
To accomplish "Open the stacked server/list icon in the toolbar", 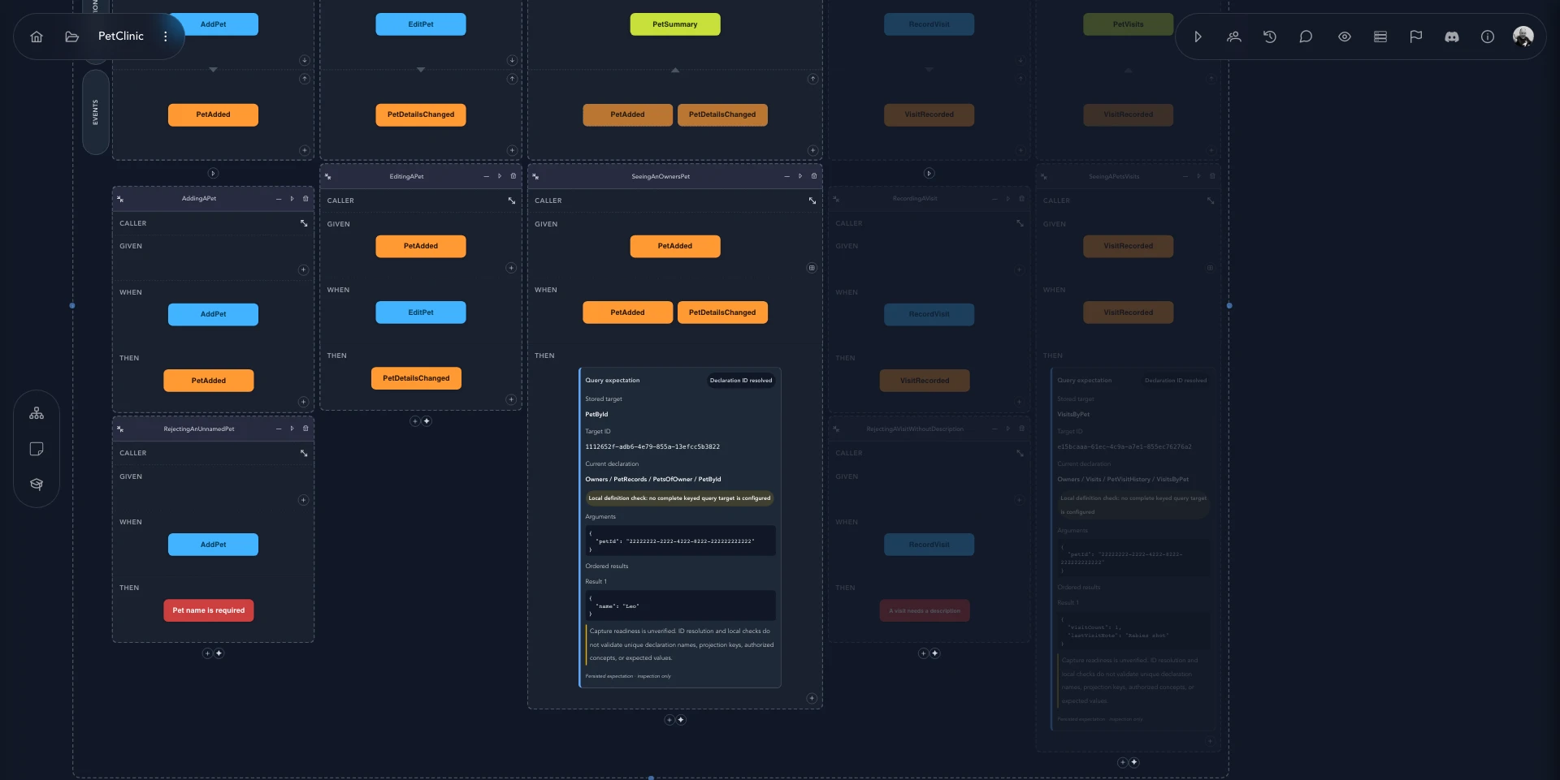I will pos(1380,37).
